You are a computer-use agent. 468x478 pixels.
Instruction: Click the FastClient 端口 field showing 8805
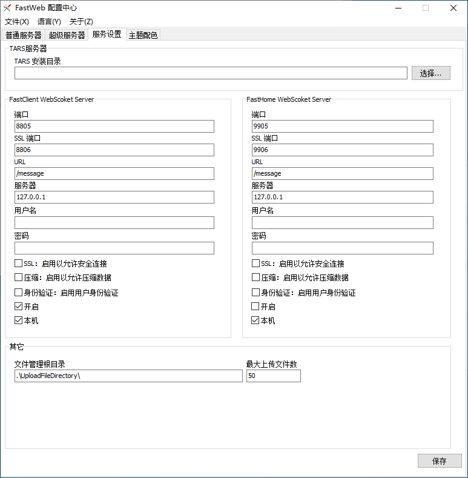(x=114, y=126)
